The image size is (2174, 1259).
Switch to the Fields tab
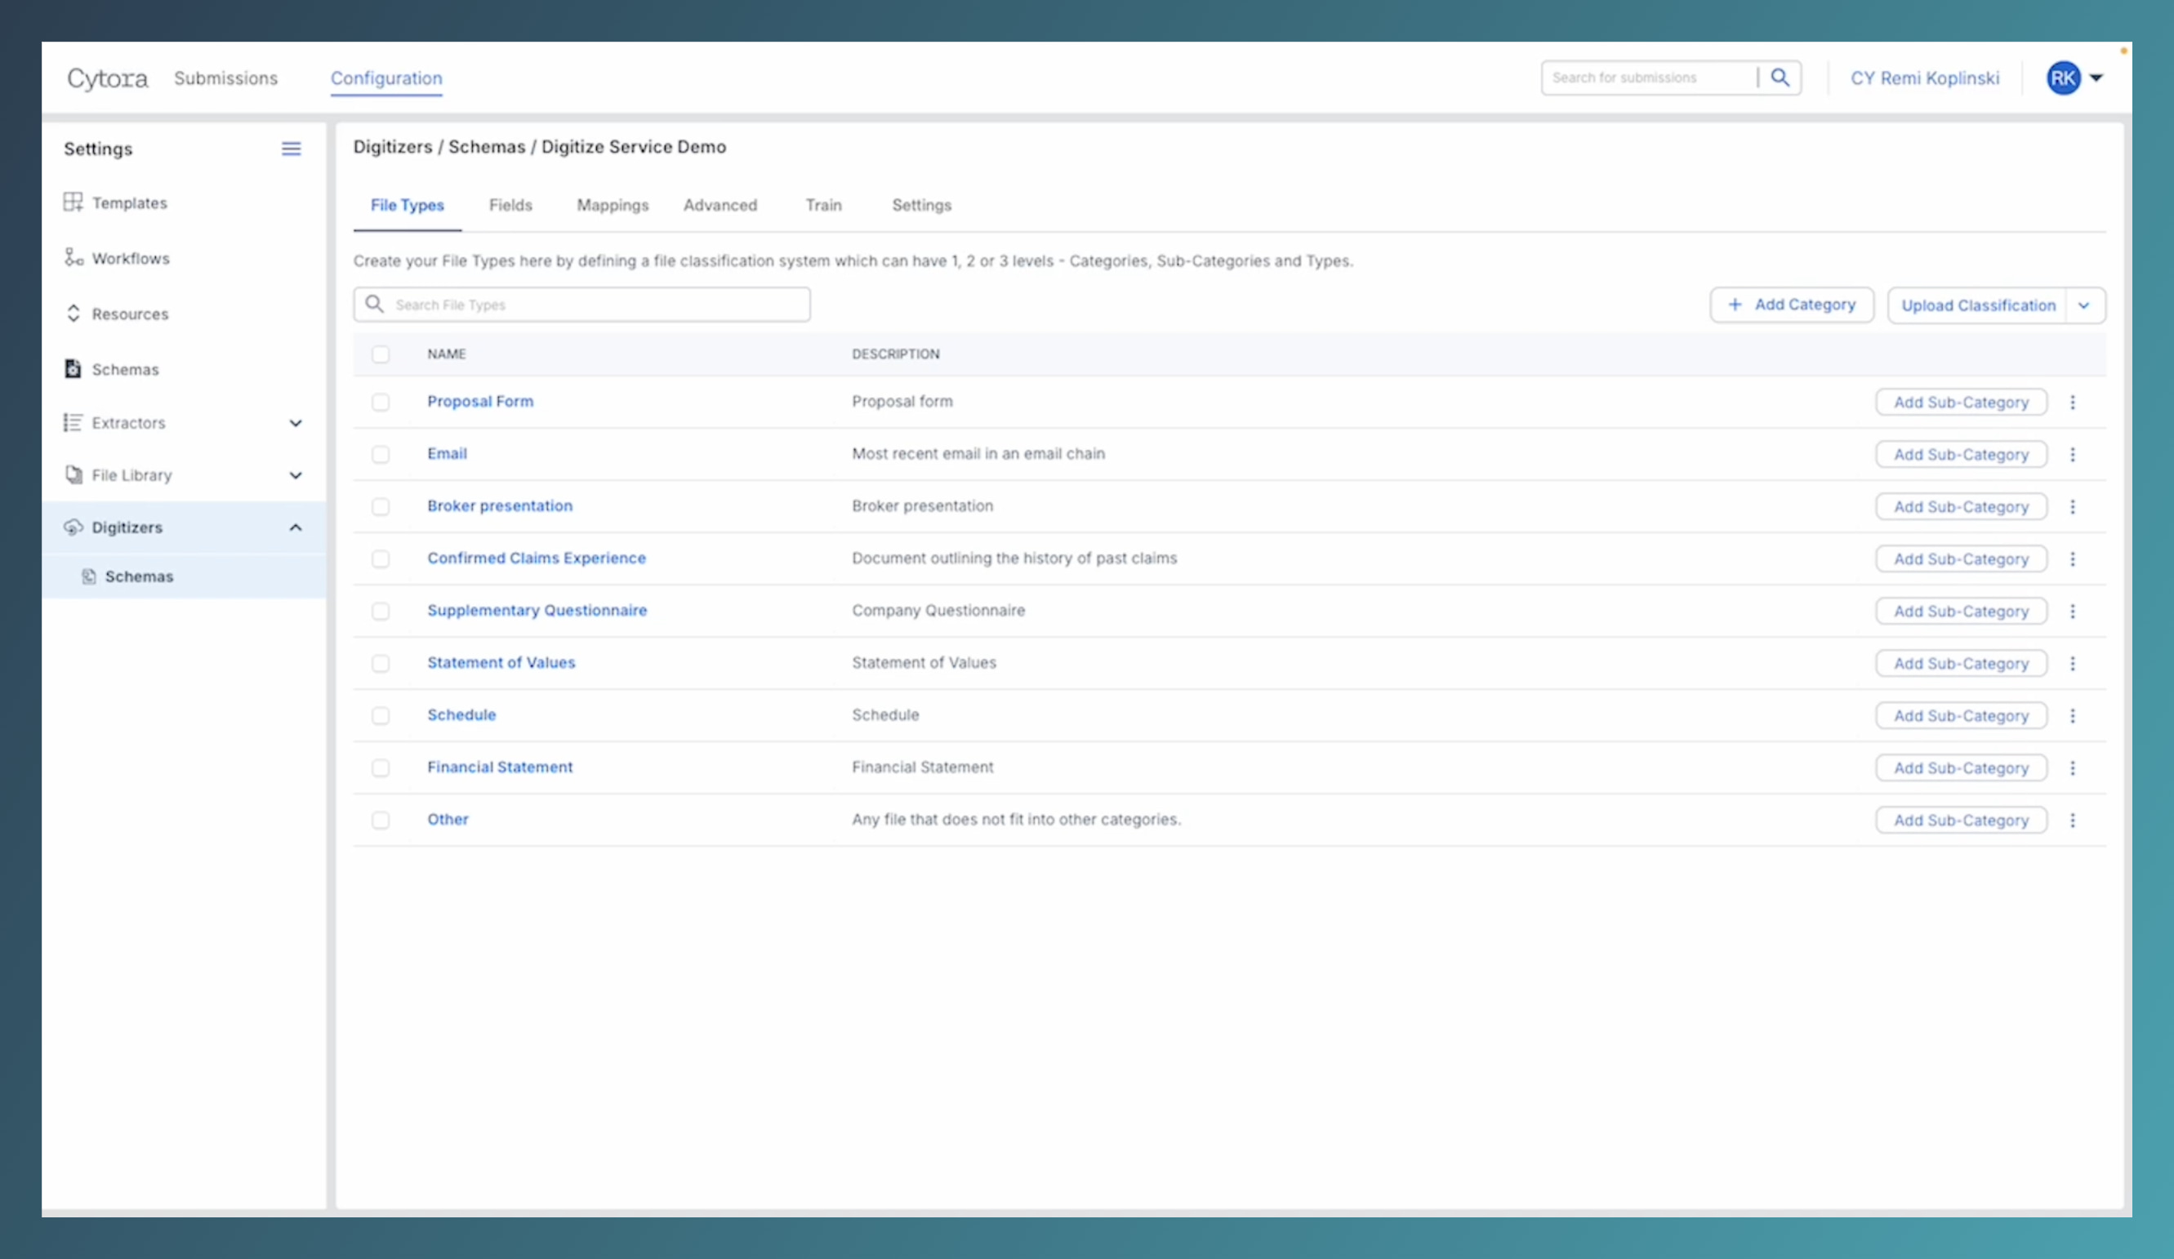point(510,205)
